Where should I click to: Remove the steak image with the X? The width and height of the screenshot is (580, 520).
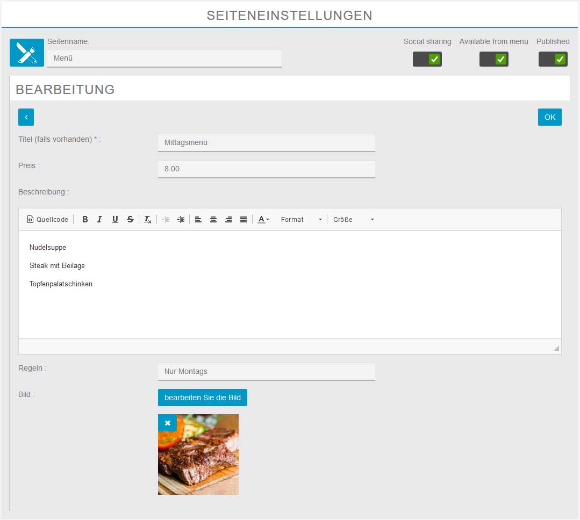pyautogui.click(x=168, y=423)
